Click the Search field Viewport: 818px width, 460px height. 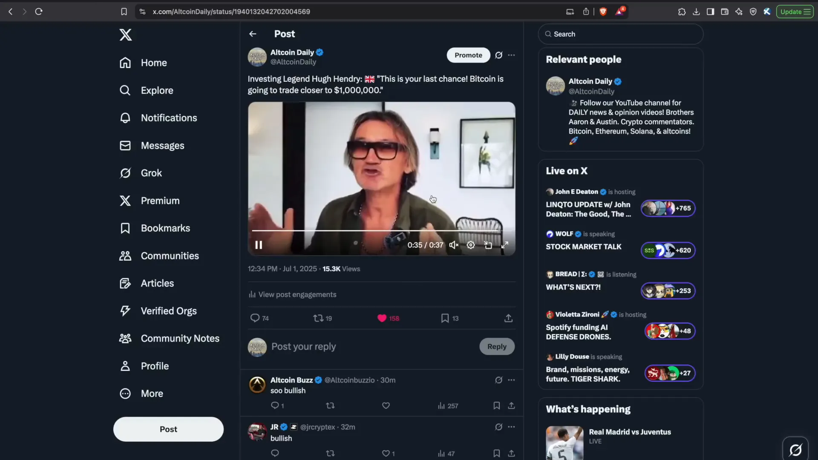(620, 34)
